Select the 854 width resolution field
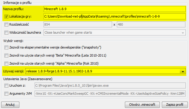The image size is (189, 109). (x=78, y=24)
